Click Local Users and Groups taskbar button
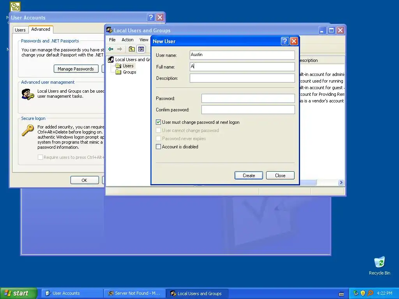This screenshot has width=399, height=299. (x=197, y=294)
